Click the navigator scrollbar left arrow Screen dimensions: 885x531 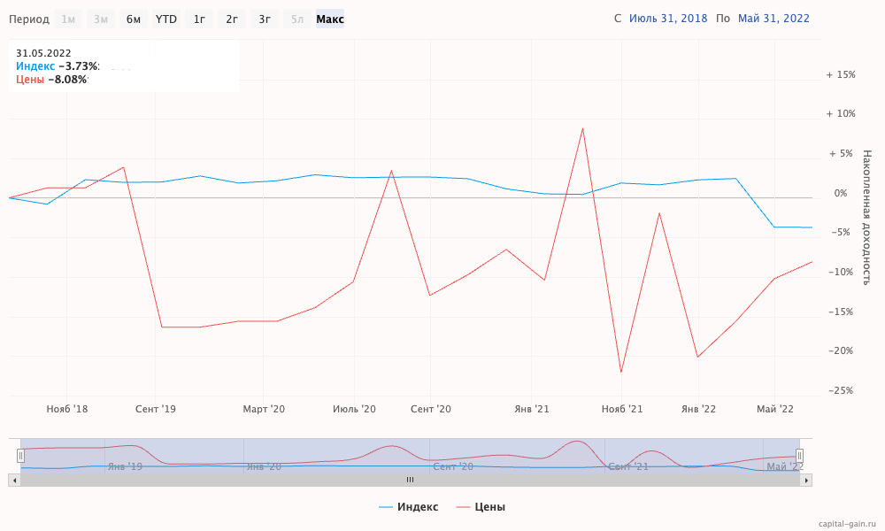click(x=14, y=481)
